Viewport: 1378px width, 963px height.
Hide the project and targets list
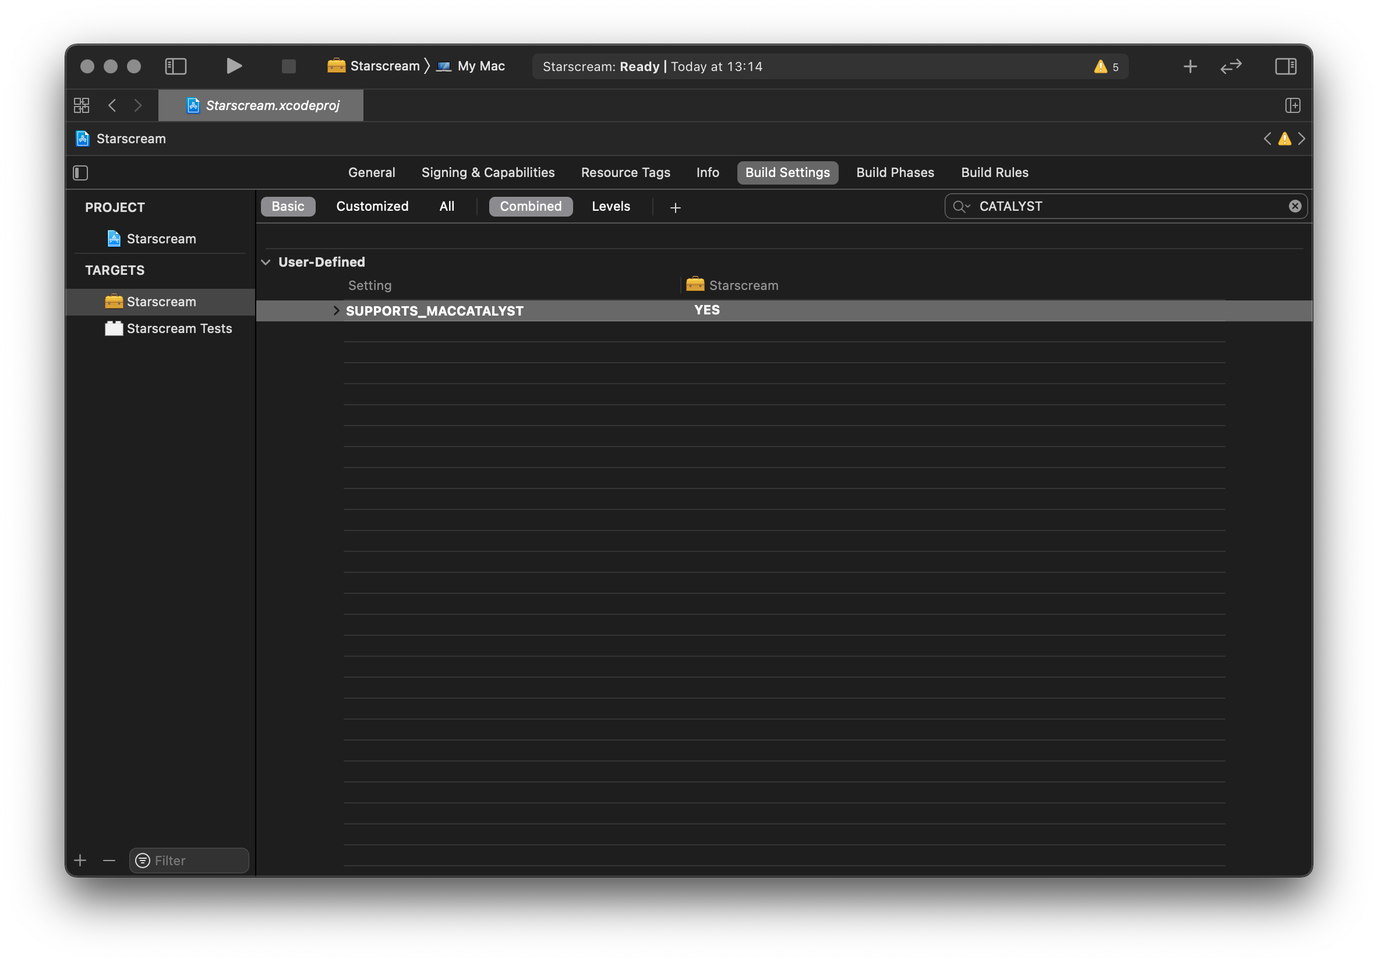click(80, 173)
